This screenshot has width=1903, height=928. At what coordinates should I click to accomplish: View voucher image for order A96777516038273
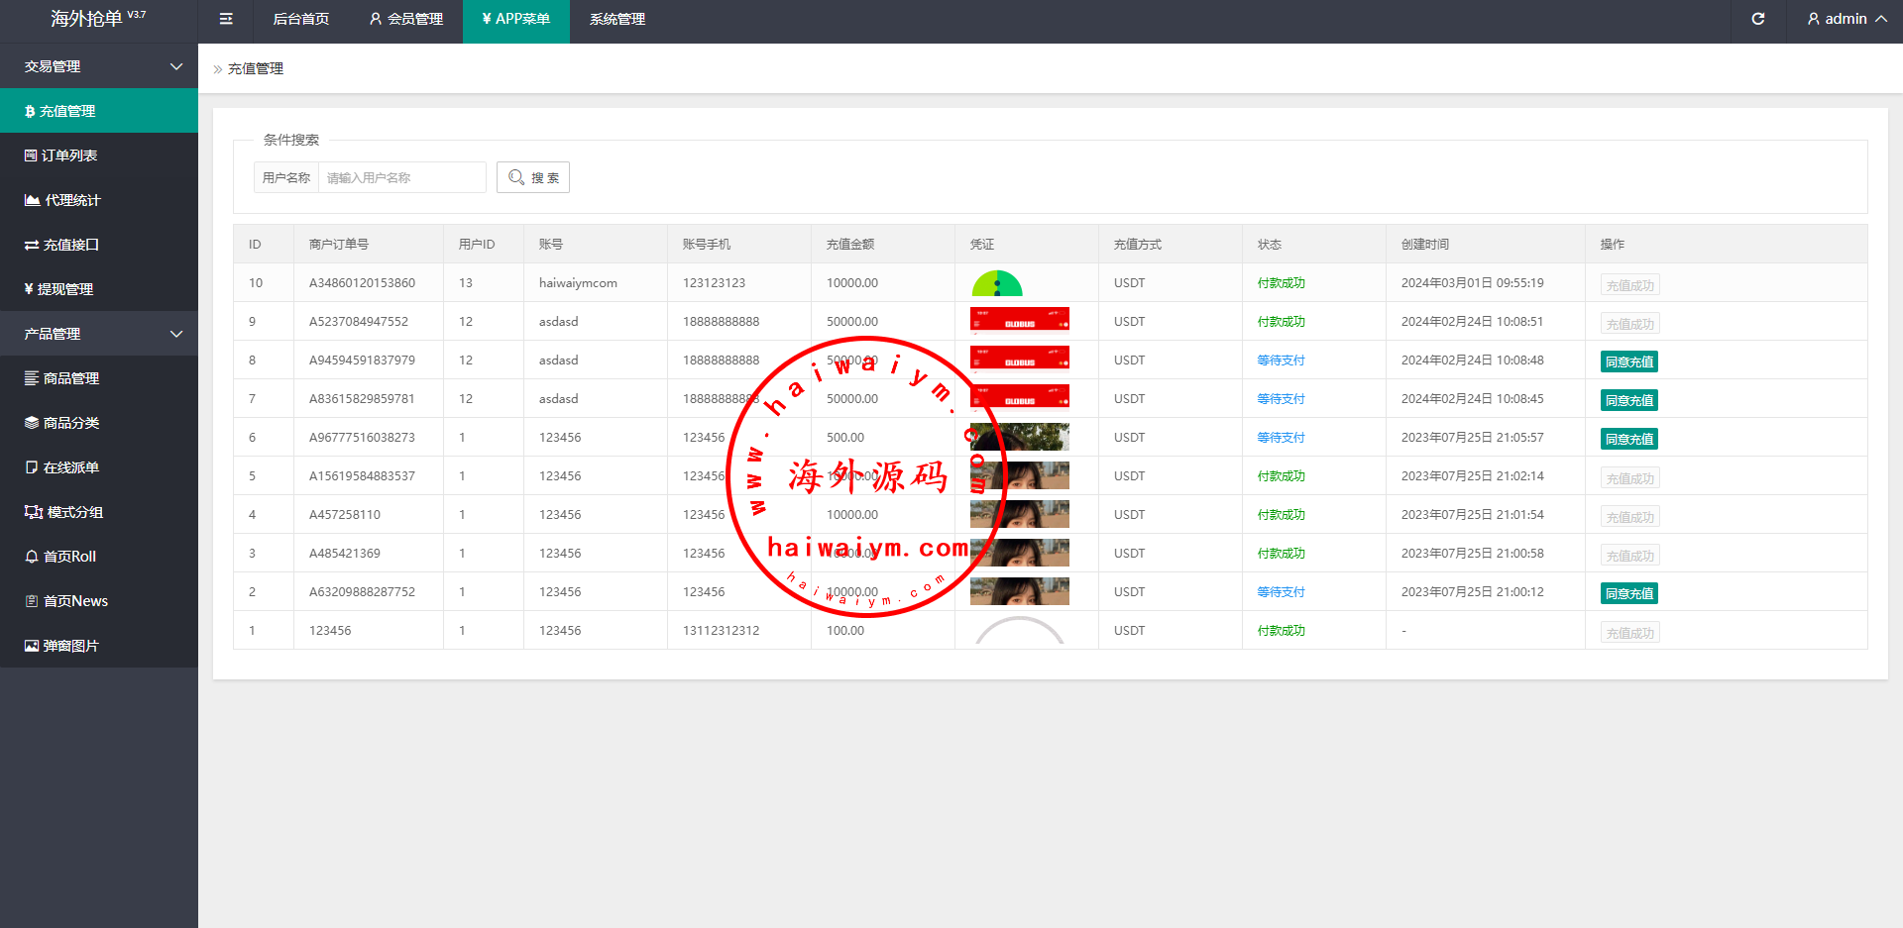click(1019, 437)
